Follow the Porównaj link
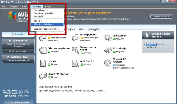The width and height of the screenshot is (177, 104). coord(151,45)
